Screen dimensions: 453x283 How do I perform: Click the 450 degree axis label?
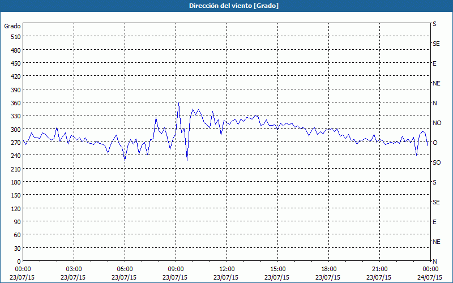16,63
